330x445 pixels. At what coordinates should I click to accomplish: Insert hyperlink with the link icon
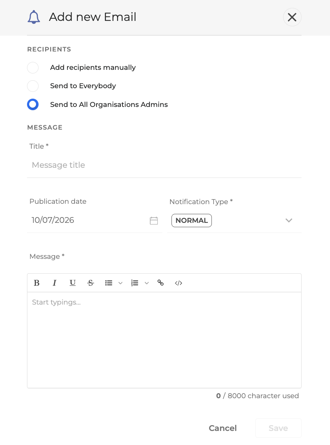pos(161,283)
